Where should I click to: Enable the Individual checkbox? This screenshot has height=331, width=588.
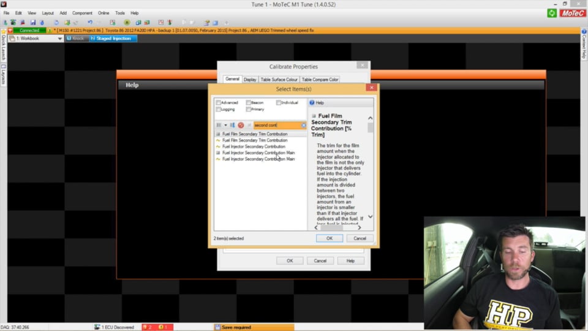click(x=278, y=102)
